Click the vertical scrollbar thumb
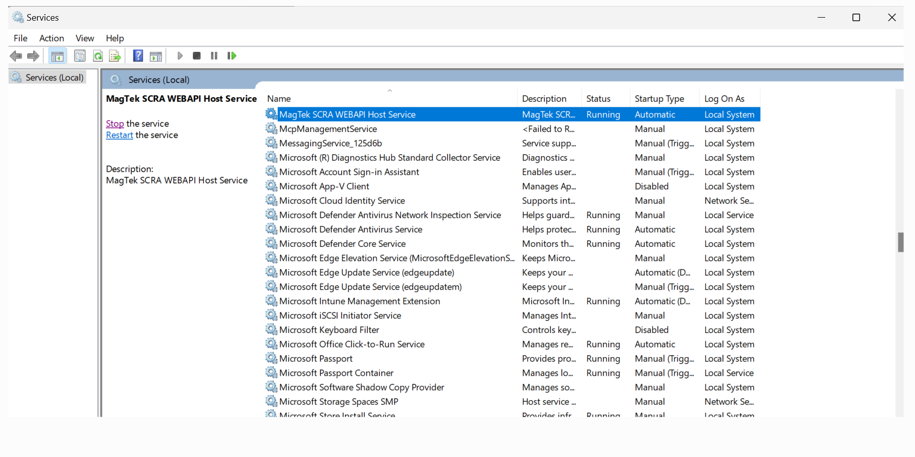 coord(900,242)
